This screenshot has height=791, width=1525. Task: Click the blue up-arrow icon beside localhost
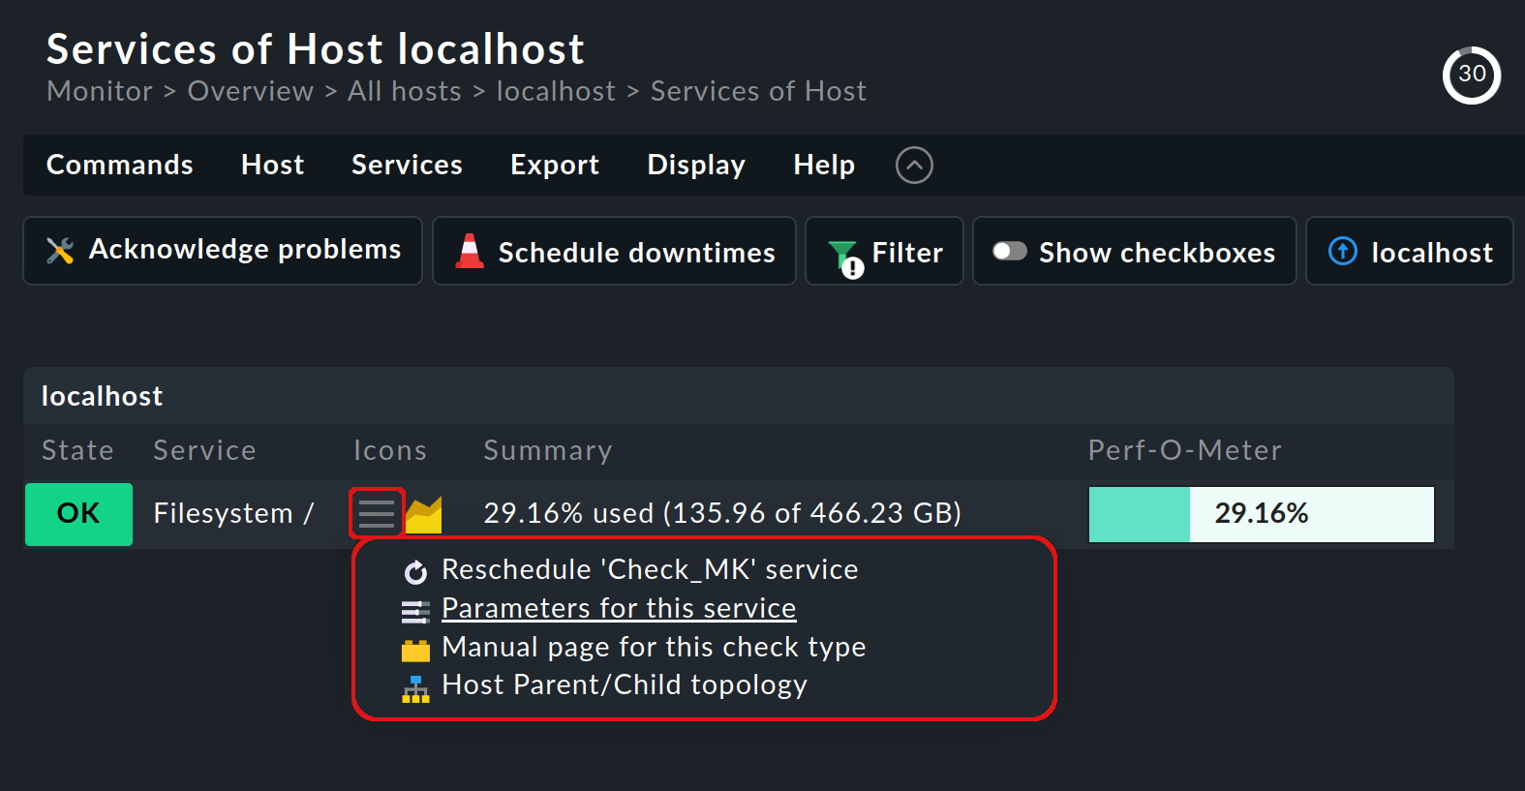point(1342,251)
